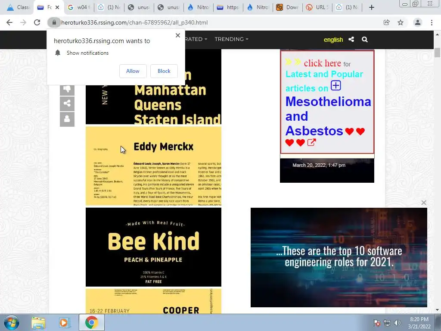
Task: Click the user profile icon in left sidebar
Action: click(67, 119)
